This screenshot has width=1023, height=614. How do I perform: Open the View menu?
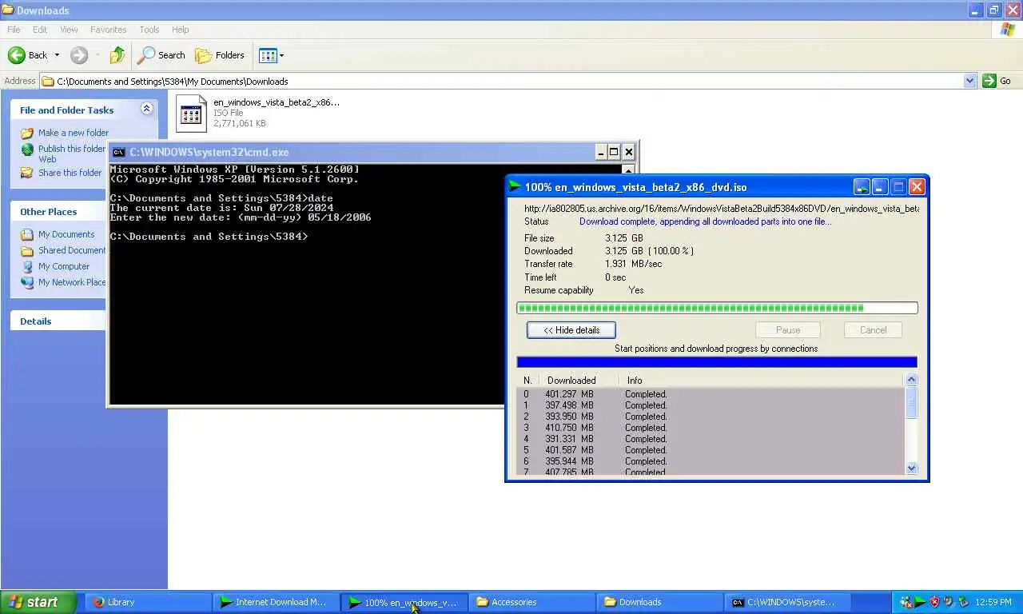69,30
